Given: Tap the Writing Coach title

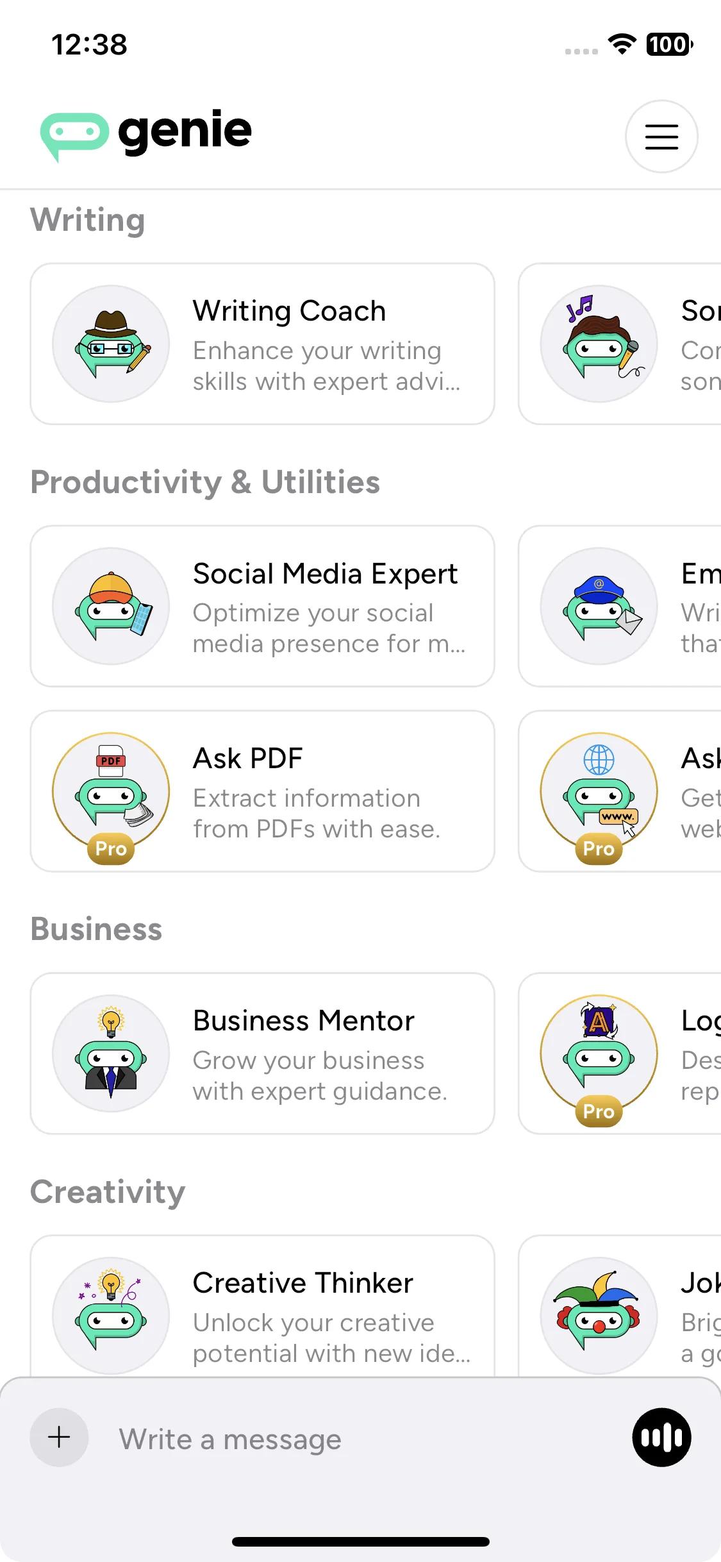Looking at the screenshot, I should [x=290, y=311].
